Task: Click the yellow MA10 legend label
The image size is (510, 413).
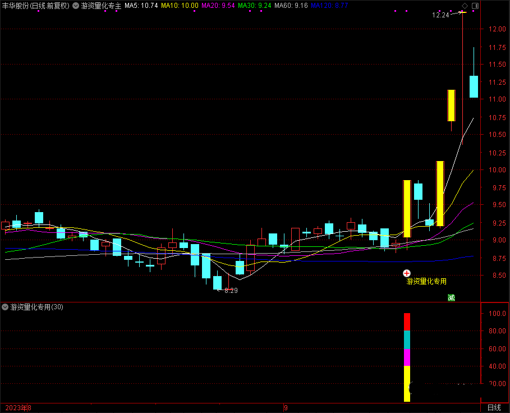Action: coord(179,6)
